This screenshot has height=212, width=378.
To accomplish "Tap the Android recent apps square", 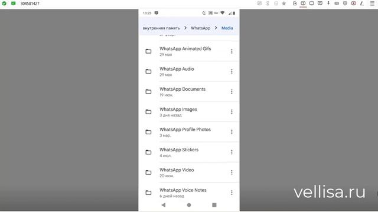I will click(214, 205).
